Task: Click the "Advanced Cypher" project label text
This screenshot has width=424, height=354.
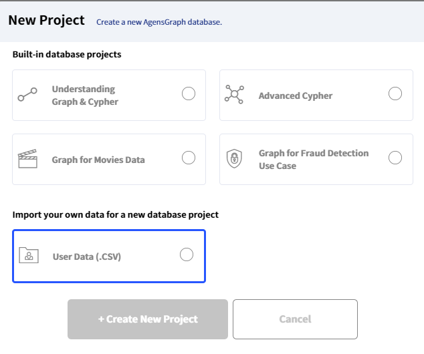Action: pyautogui.click(x=296, y=96)
